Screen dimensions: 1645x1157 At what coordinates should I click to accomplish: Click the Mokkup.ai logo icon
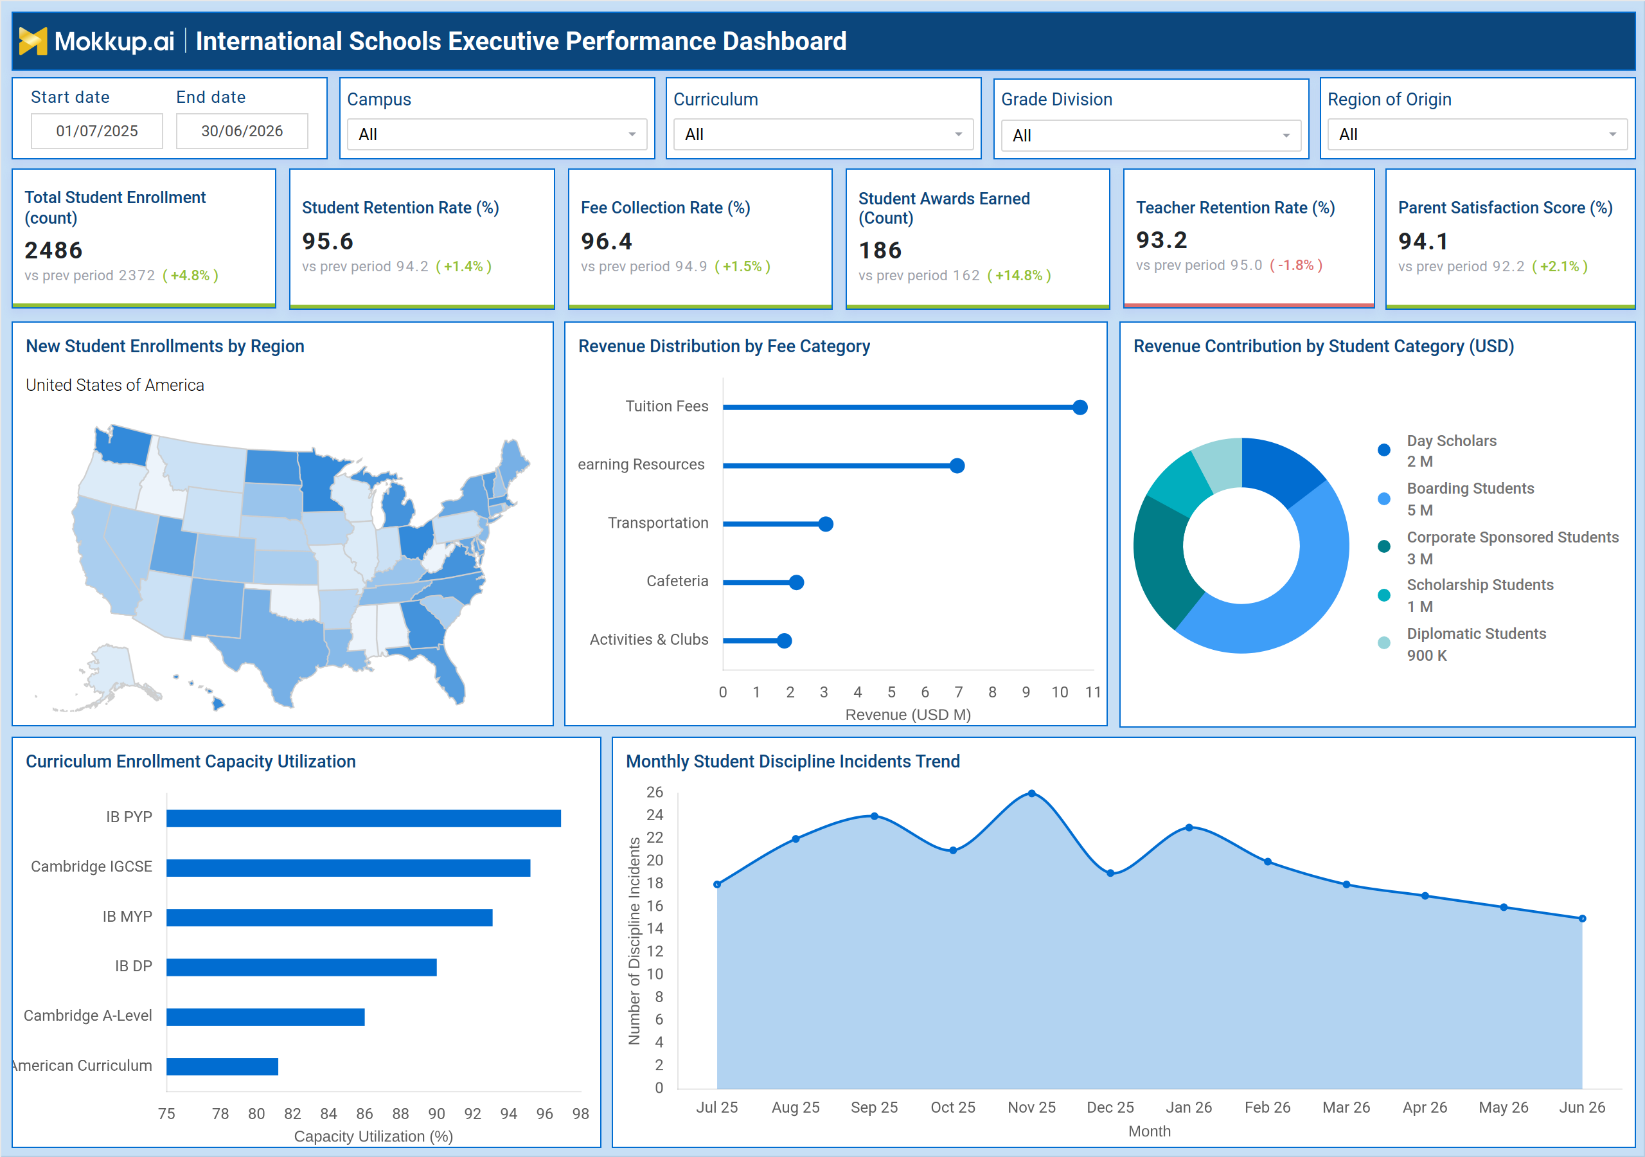[x=33, y=41]
